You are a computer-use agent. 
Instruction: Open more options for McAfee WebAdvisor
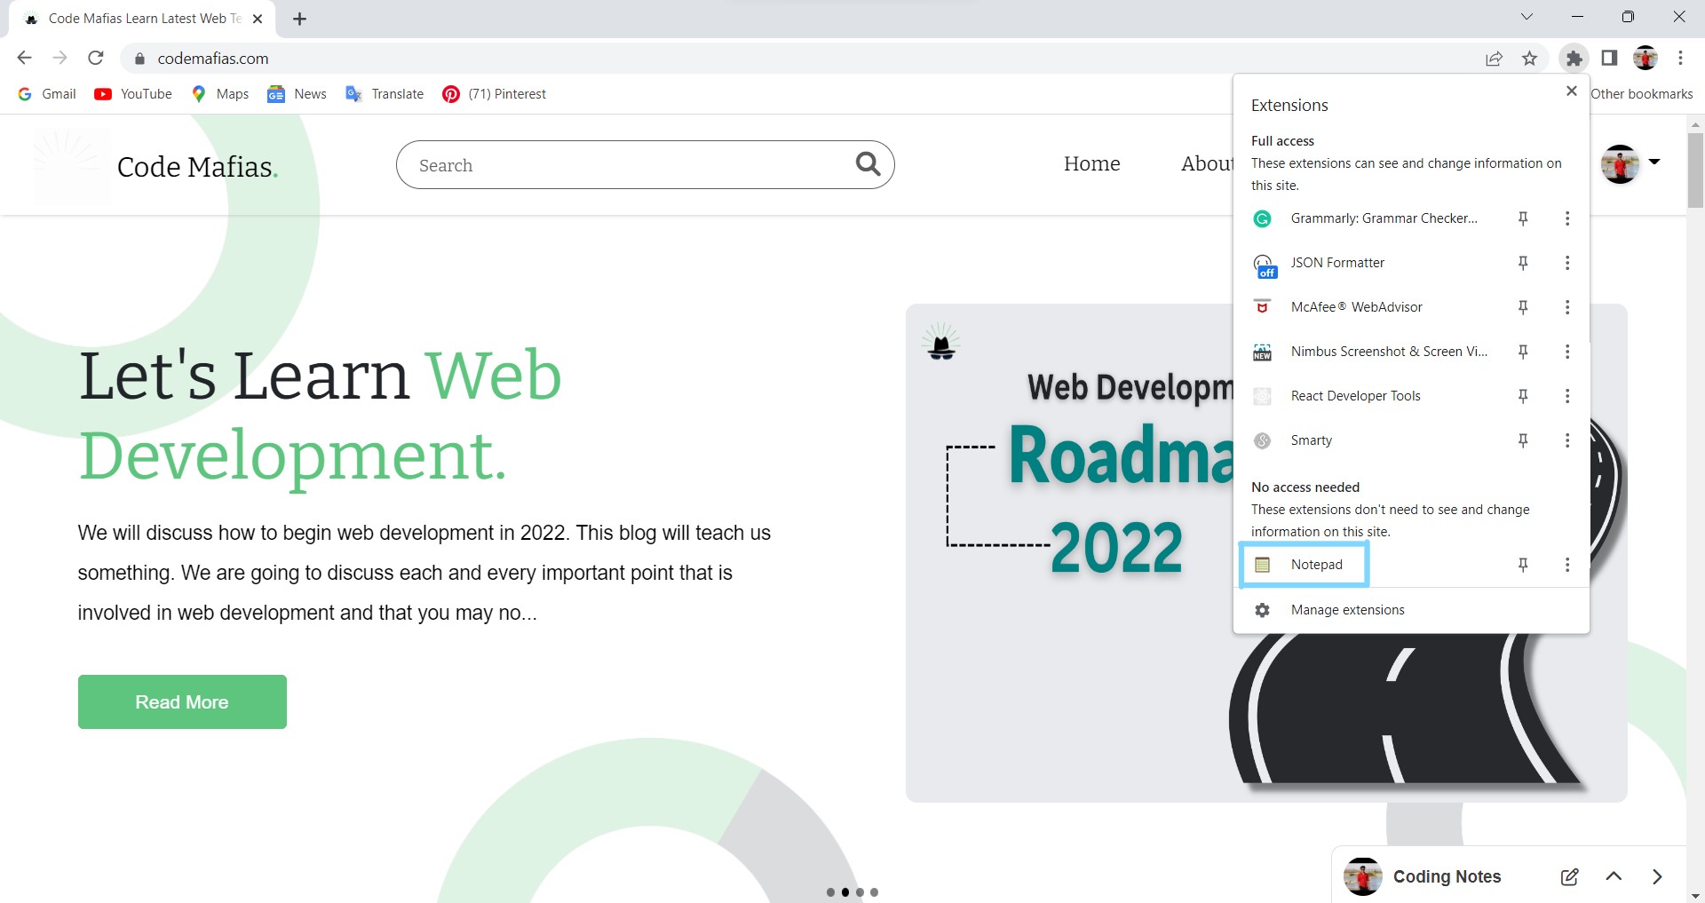(x=1567, y=307)
